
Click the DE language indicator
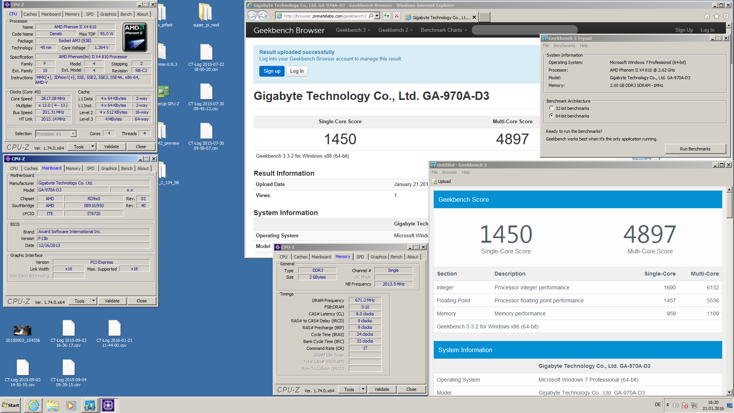tap(658, 405)
